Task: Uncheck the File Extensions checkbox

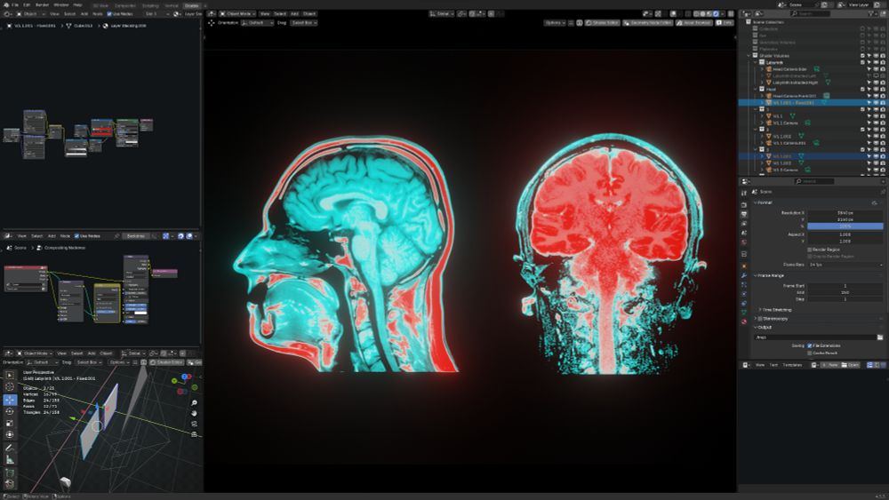Action: 810,345
